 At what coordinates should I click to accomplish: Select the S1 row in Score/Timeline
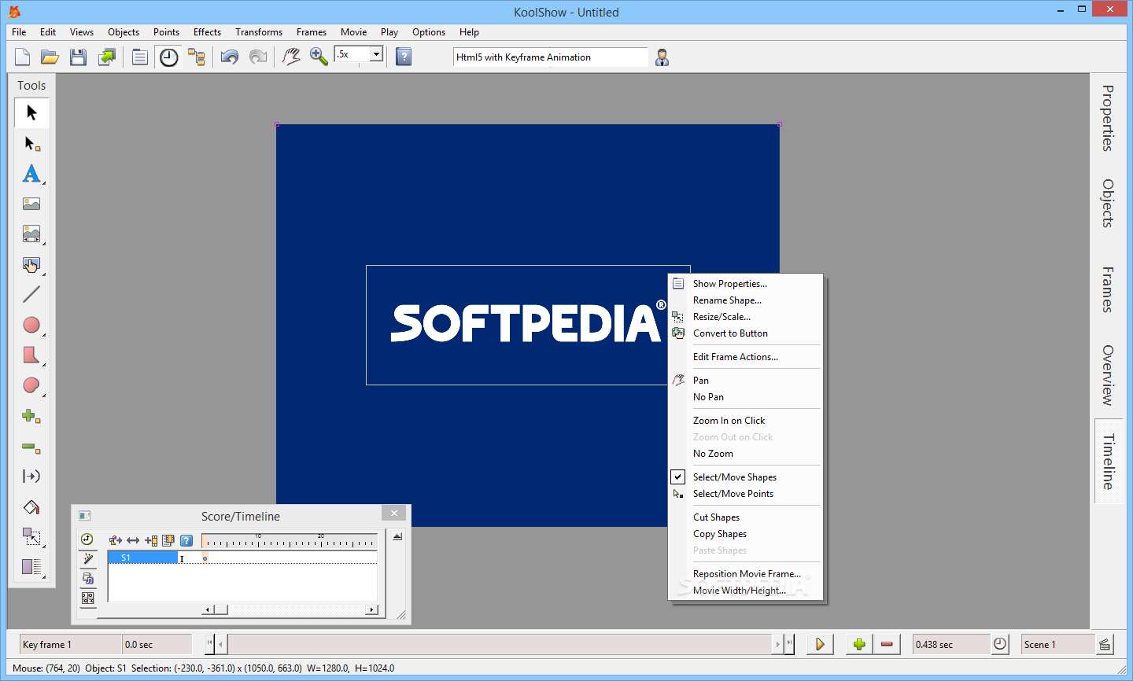click(142, 558)
